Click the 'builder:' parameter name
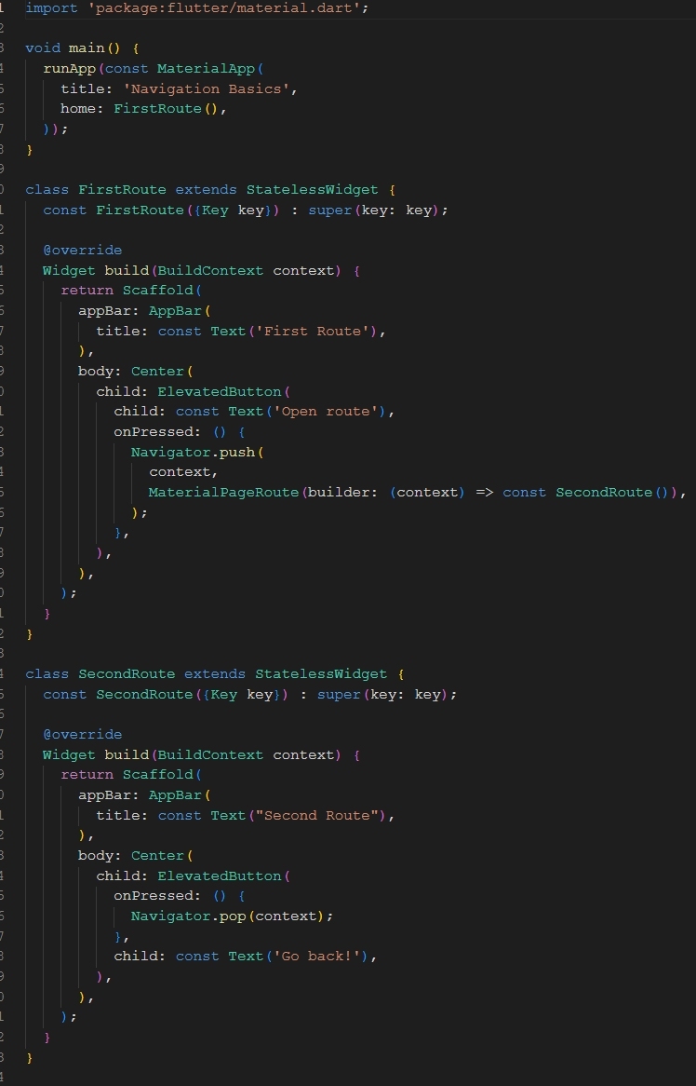Screen dimensions: 696x1086 pos(343,493)
